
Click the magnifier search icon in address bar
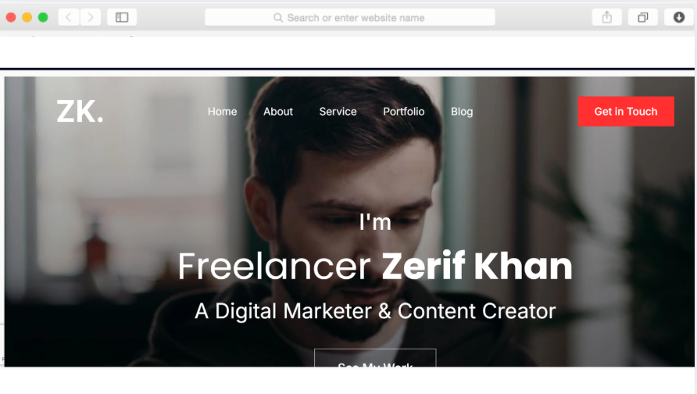pyautogui.click(x=278, y=18)
